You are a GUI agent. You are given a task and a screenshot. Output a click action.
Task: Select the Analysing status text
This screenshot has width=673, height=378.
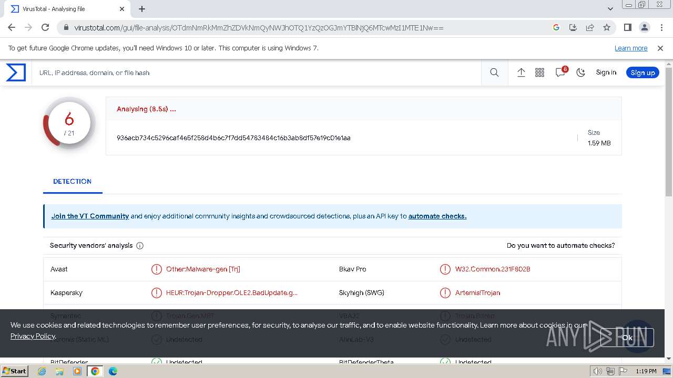146,109
